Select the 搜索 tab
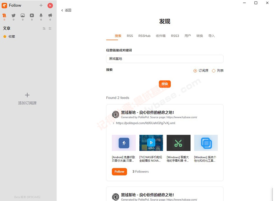The width and height of the screenshot is (274, 201). [118, 36]
